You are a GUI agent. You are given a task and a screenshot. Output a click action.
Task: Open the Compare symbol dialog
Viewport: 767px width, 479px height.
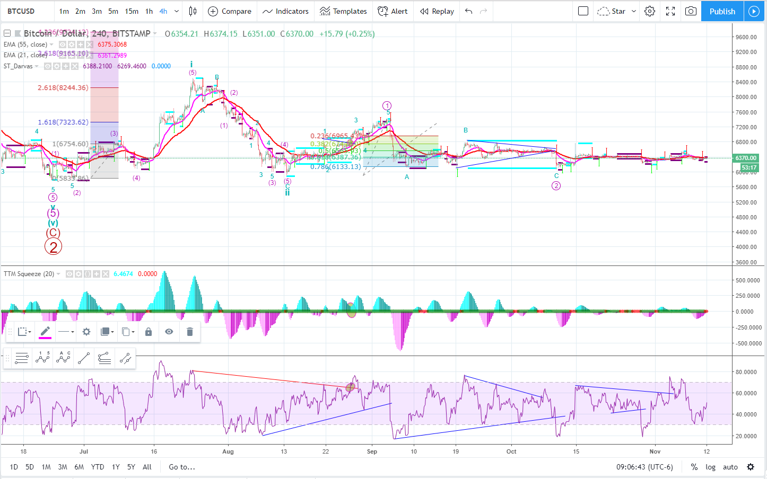(x=230, y=11)
